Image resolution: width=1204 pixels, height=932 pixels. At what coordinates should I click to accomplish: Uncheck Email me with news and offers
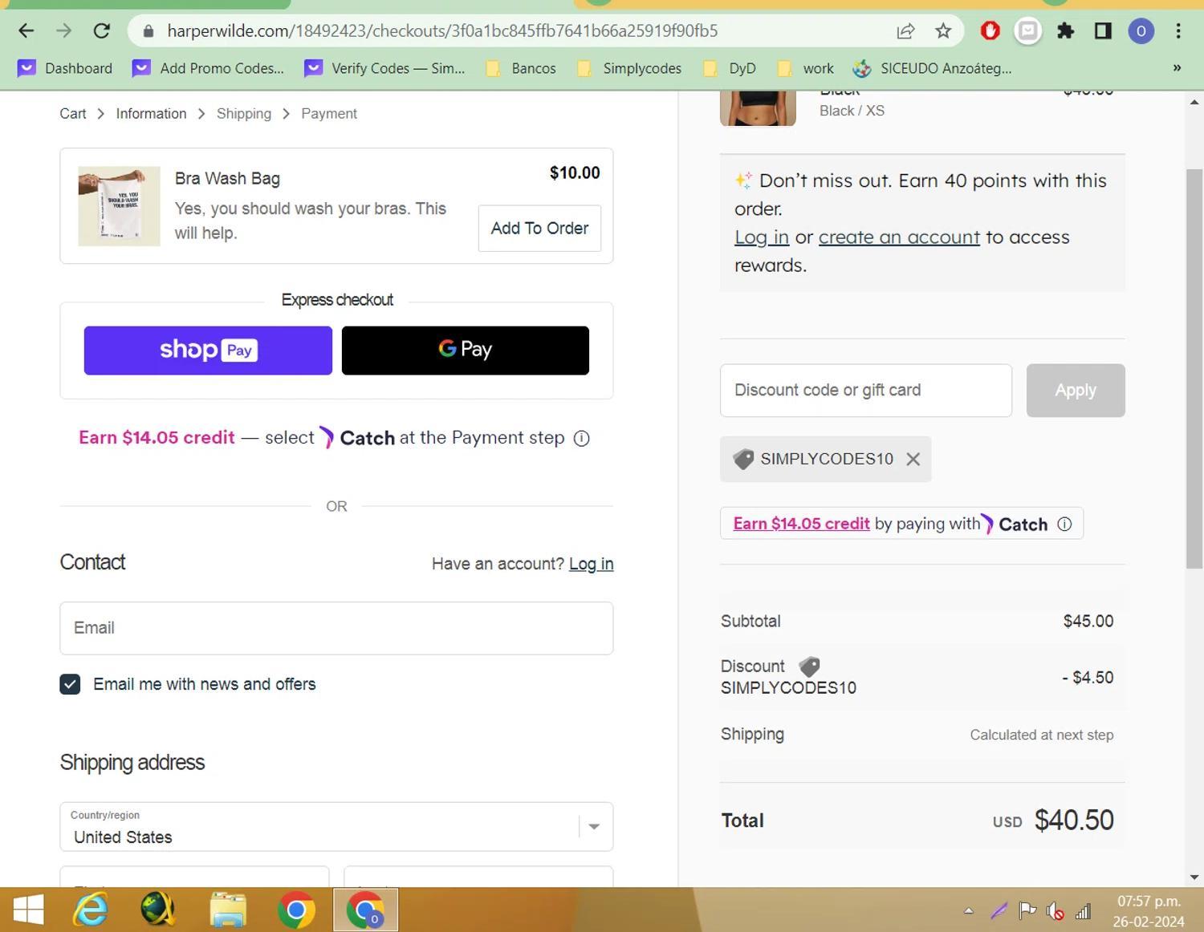(x=70, y=684)
